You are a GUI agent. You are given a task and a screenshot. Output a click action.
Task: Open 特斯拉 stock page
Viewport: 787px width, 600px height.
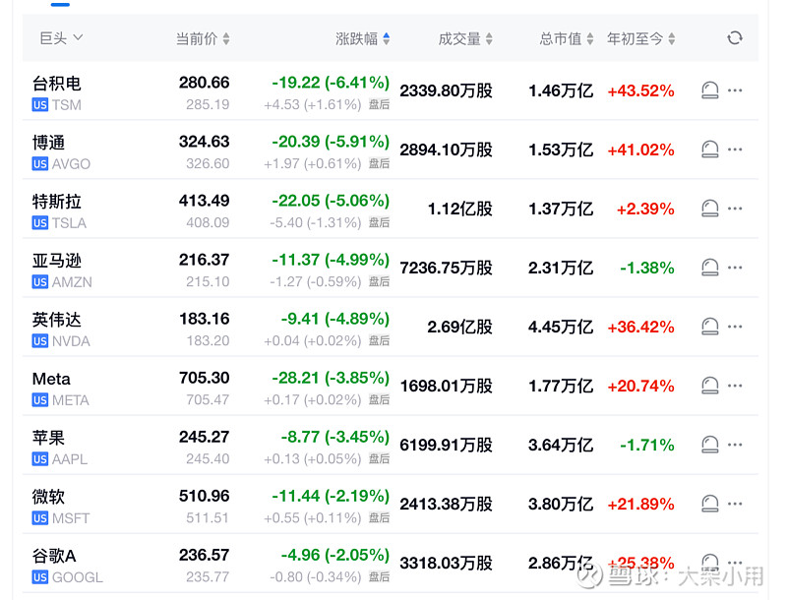click(x=57, y=202)
